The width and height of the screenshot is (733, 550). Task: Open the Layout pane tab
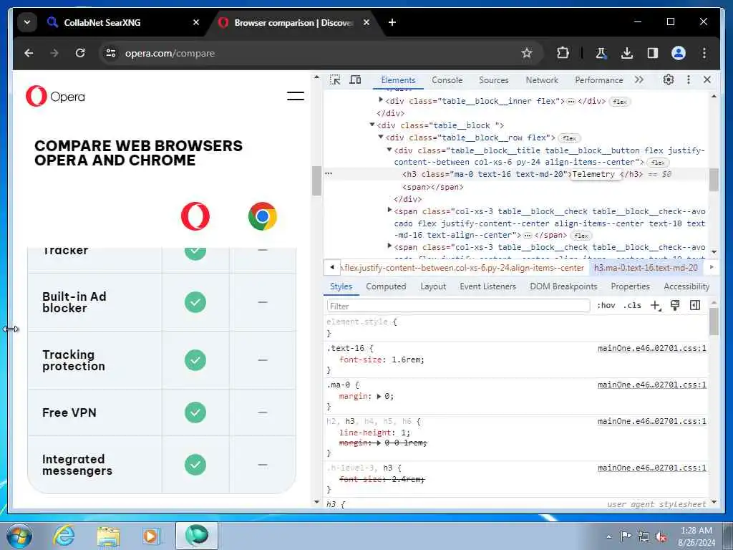(x=433, y=286)
